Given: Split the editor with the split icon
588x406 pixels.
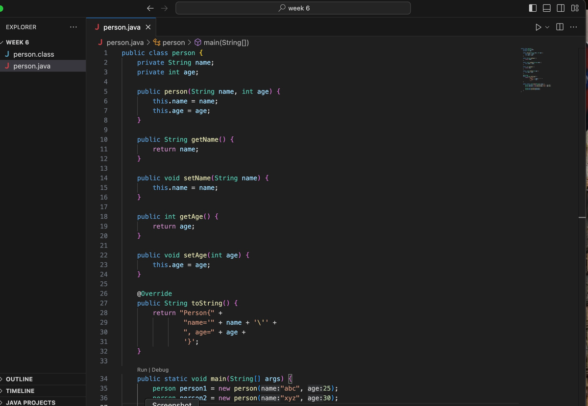Looking at the screenshot, I should pyautogui.click(x=559, y=27).
